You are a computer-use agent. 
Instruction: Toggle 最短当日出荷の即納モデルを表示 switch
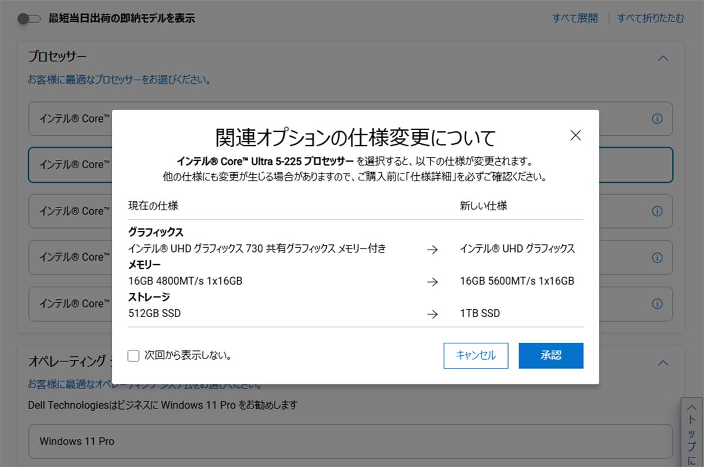click(29, 19)
